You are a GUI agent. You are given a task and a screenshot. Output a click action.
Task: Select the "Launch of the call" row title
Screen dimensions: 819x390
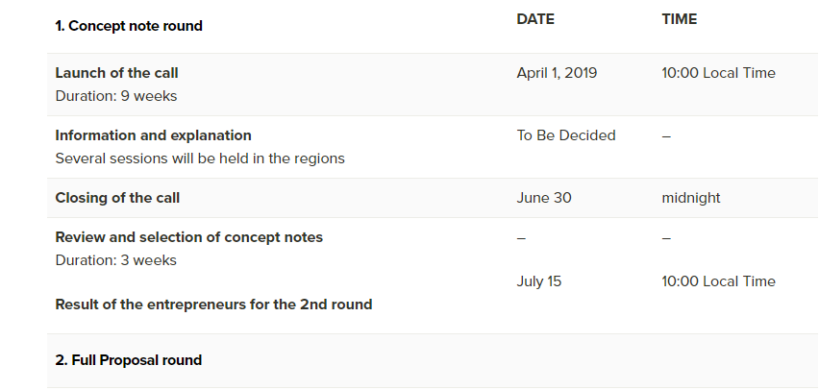click(x=116, y=73)
